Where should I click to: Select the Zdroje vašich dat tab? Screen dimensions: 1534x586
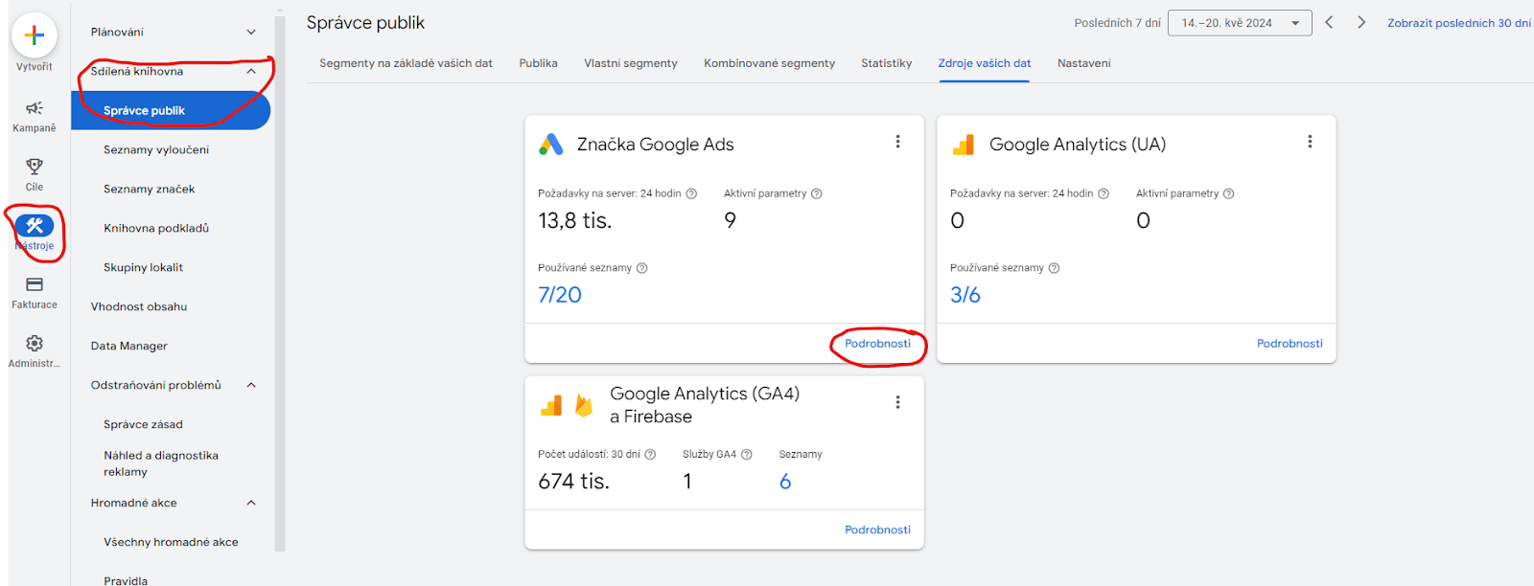click(x=985, y=63)
